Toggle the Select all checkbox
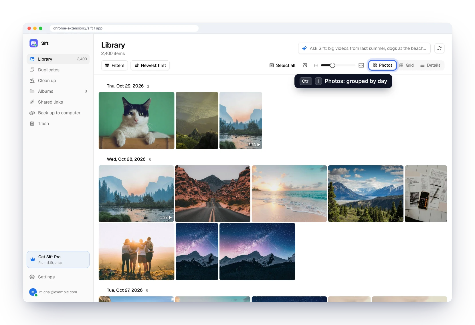This screenshot has height=325, width=475. (282, 66)
